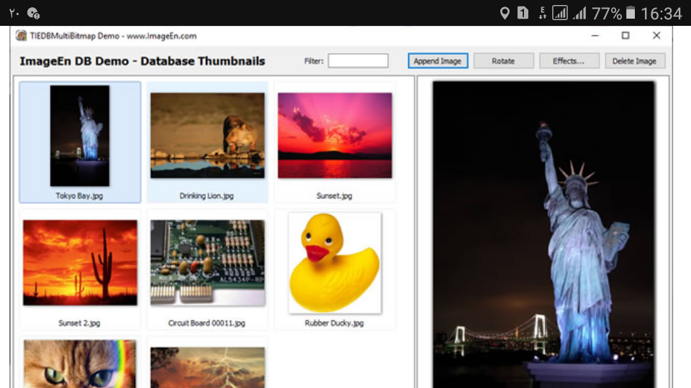Viewport: 691px width, 388px height.
Task: Open the Effects... dialog
Action: click(x=569, y=60)
